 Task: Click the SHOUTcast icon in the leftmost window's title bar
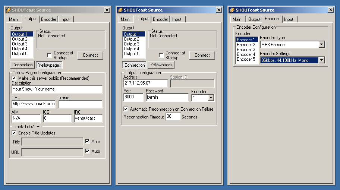[x=8, y=10]
